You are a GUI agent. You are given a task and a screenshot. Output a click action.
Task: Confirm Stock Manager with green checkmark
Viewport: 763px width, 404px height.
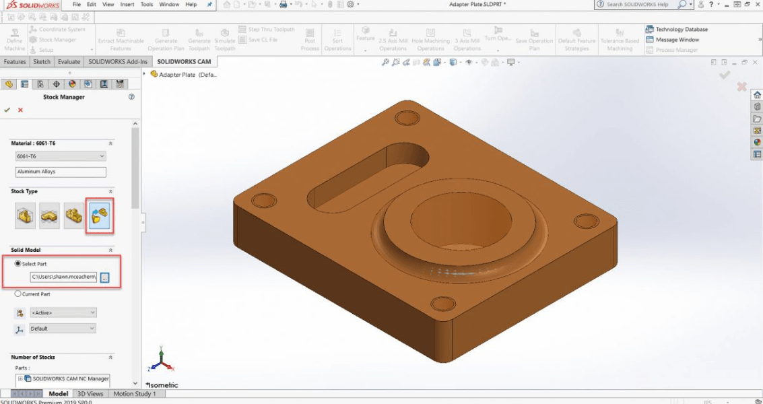7,109
